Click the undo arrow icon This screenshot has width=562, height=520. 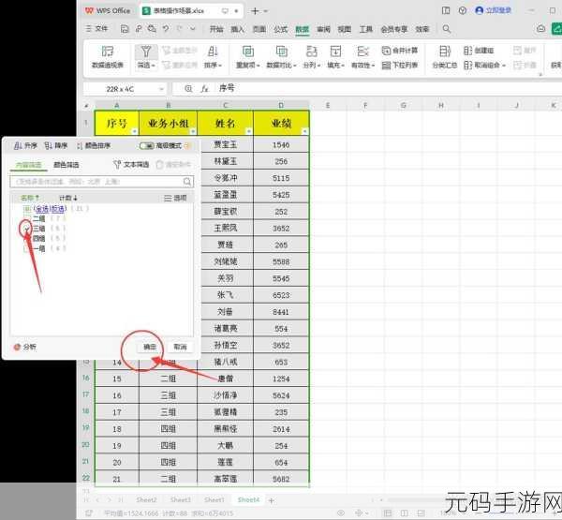166,29
